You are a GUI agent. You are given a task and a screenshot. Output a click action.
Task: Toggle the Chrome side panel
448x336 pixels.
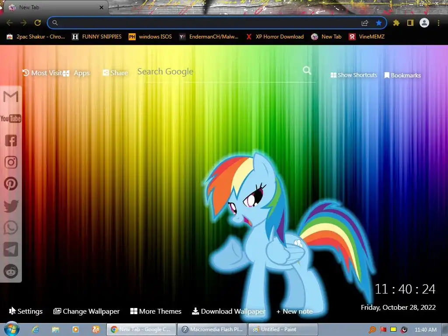pos(410,23)
